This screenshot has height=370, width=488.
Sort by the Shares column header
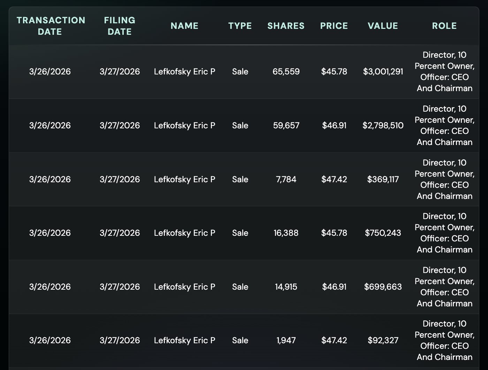pos(286,26)
